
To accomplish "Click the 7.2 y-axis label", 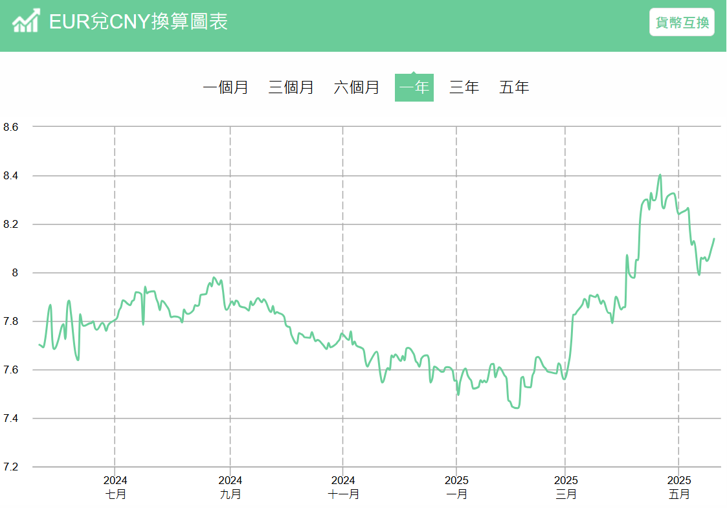I will [10, 467].
